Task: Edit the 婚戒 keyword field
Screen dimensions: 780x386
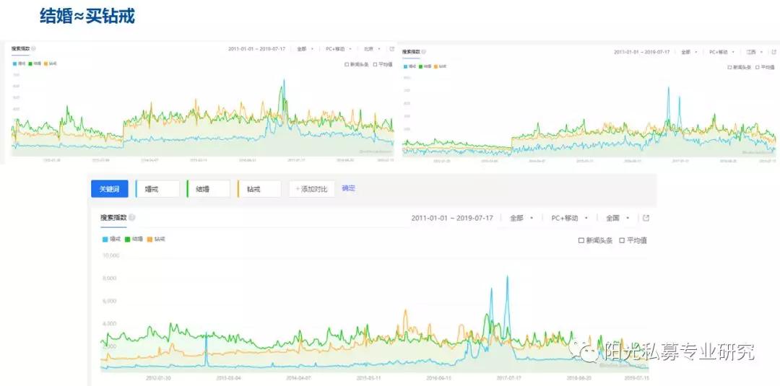Action: click(157, 189)
